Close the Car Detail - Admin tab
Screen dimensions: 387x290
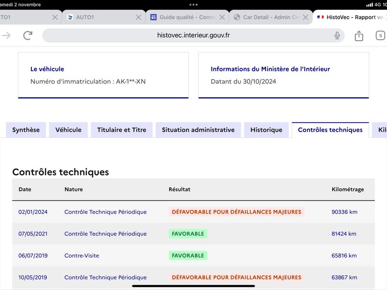click(306, 17)
